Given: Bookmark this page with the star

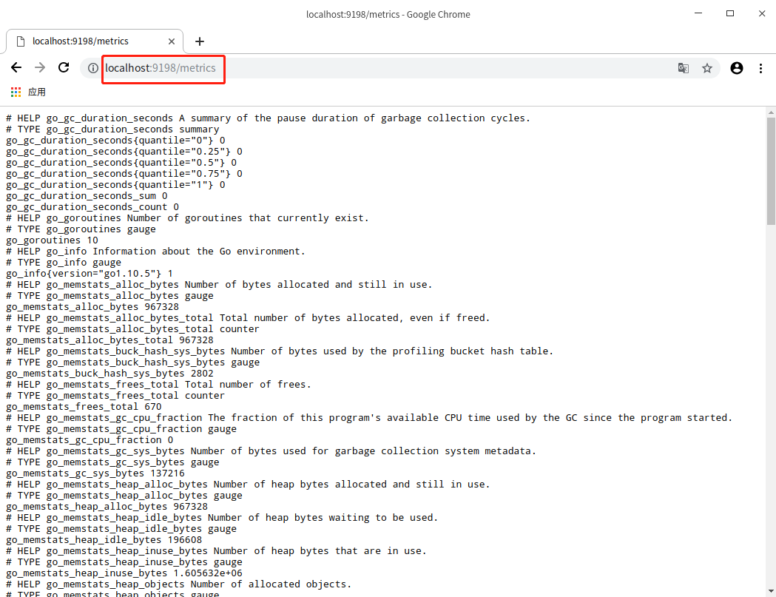Looking at the screenshot, I should [707, 68].
